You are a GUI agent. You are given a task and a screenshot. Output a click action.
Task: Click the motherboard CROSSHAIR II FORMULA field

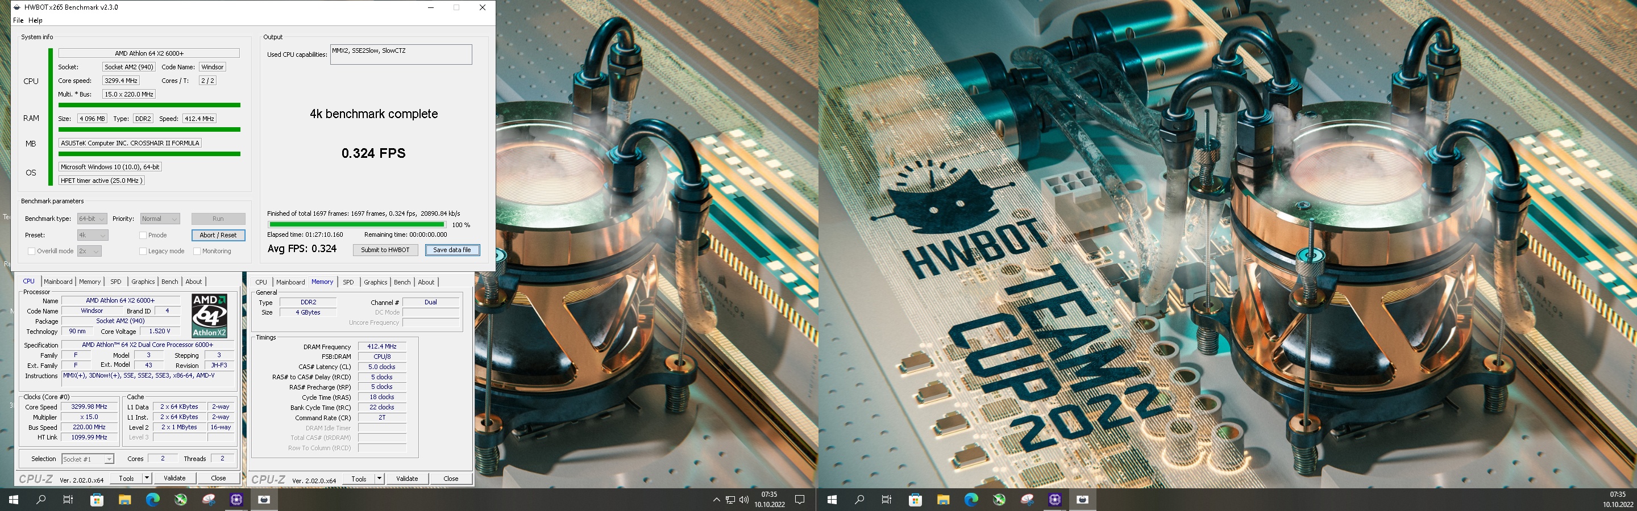(x=130, y=144)
